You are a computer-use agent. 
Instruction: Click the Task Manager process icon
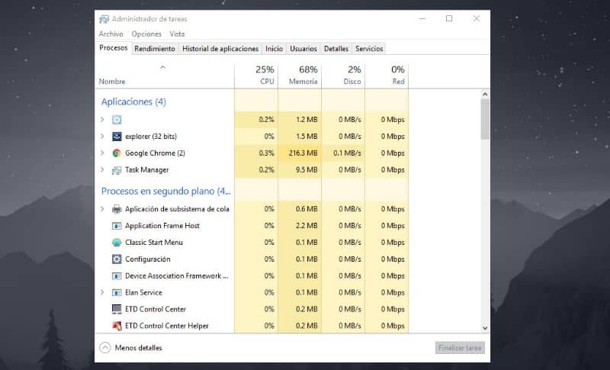[x=117, y=170]
